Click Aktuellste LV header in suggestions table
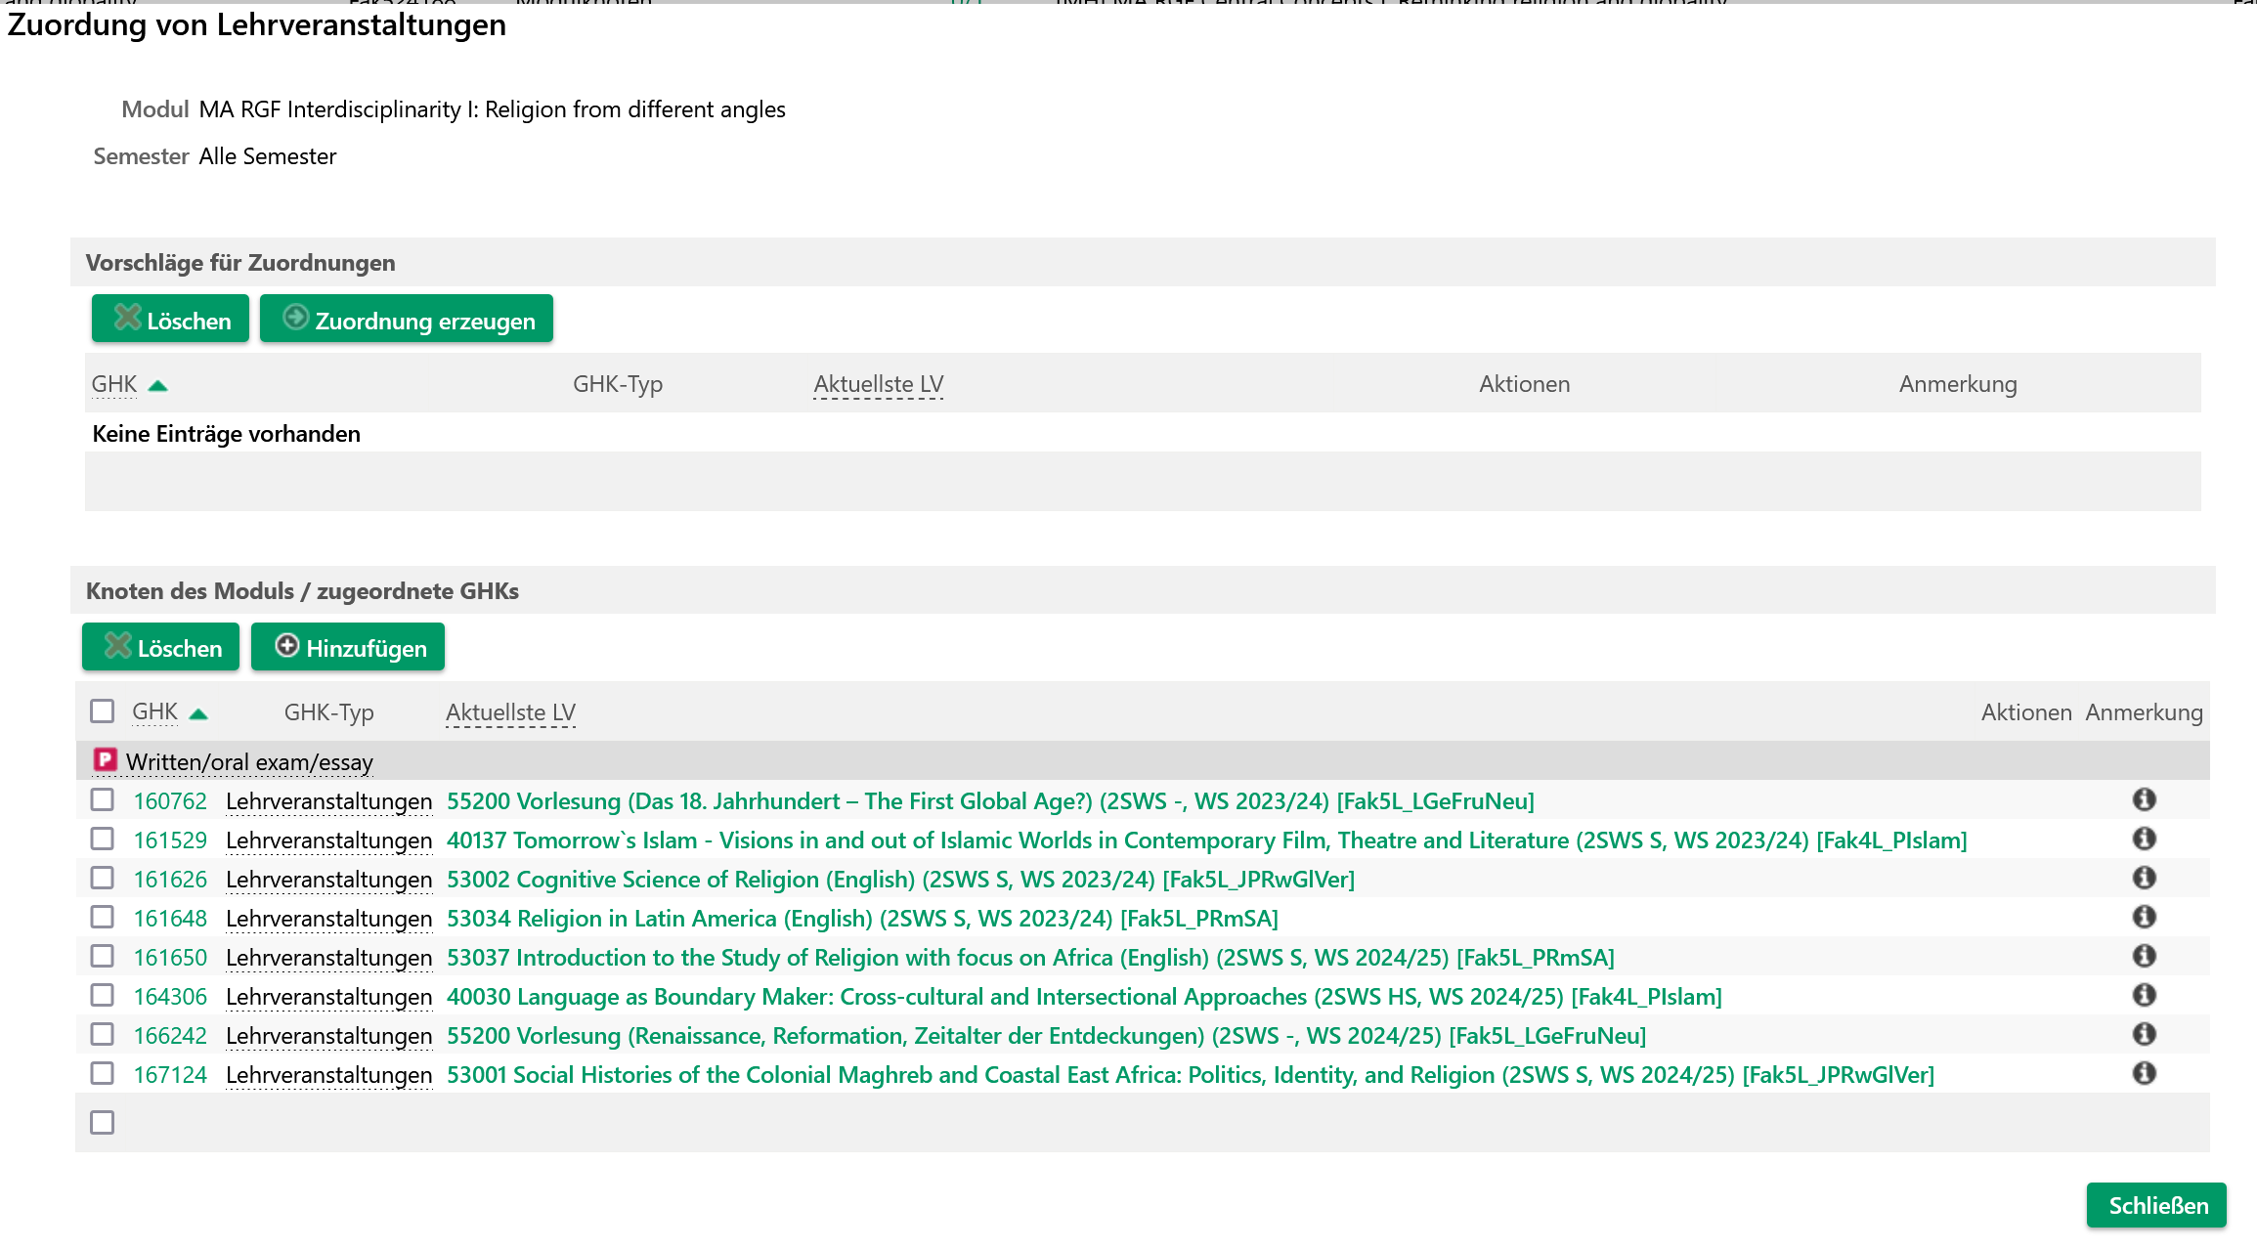This screenshot has height=1249, width=2257. tap(878, 384)
